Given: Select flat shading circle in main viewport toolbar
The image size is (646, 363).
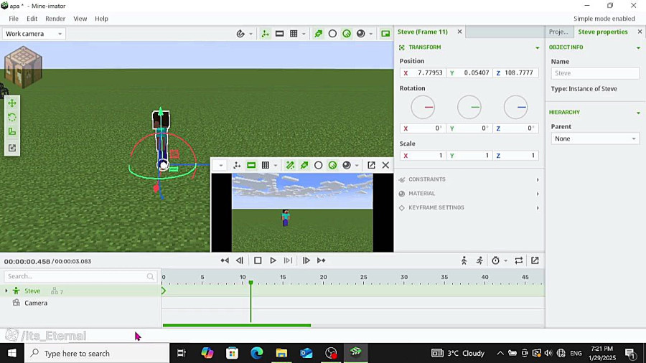Looking at the screenshot, I should click(332, 34).
